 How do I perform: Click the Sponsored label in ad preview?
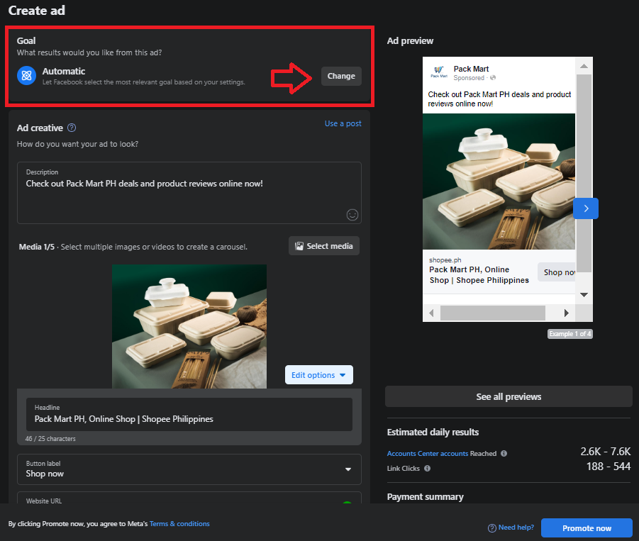click(469, 78)
